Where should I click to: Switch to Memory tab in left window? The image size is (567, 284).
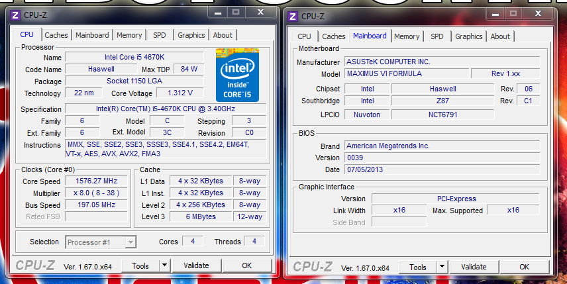pos(129,35)
